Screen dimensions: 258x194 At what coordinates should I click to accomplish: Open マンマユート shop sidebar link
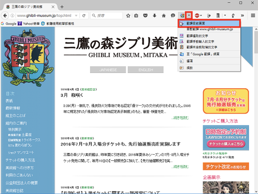(21, 152)
